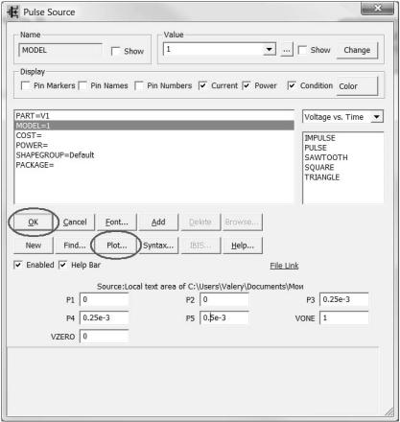
Task: Click the P1 input field
Action: (x=105, y=300)
